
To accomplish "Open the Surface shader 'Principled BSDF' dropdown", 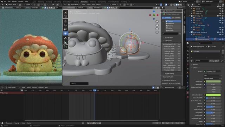I will click(x=212, y=71).
